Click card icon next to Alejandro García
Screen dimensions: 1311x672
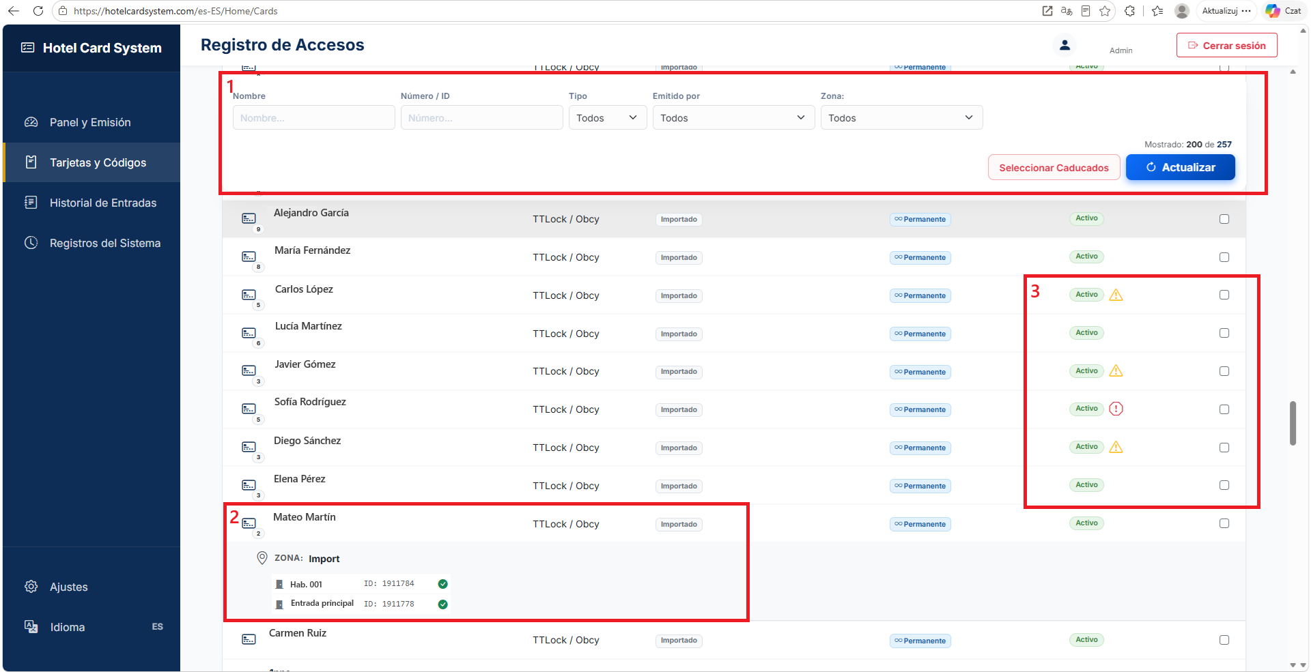pos(249,218)
